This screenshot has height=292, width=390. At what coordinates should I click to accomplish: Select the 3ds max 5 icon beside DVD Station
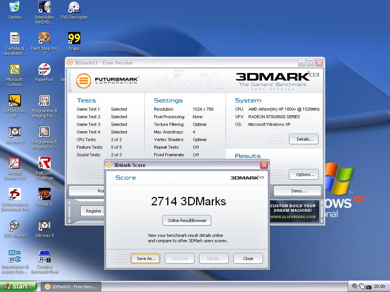coord(44,229)
